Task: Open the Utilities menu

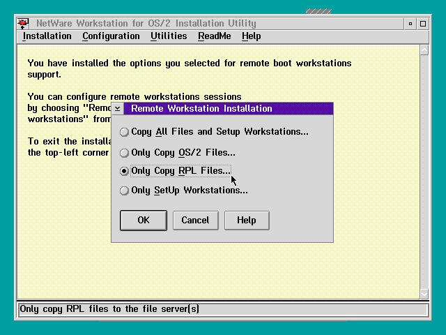Action: [x=169, y=36]
